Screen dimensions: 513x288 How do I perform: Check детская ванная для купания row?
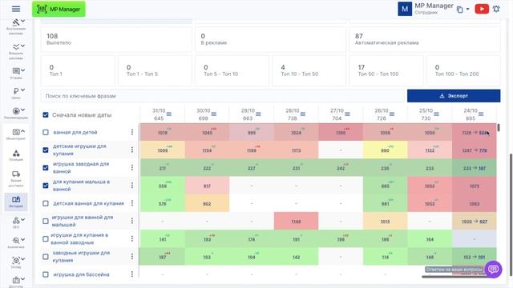46,203
